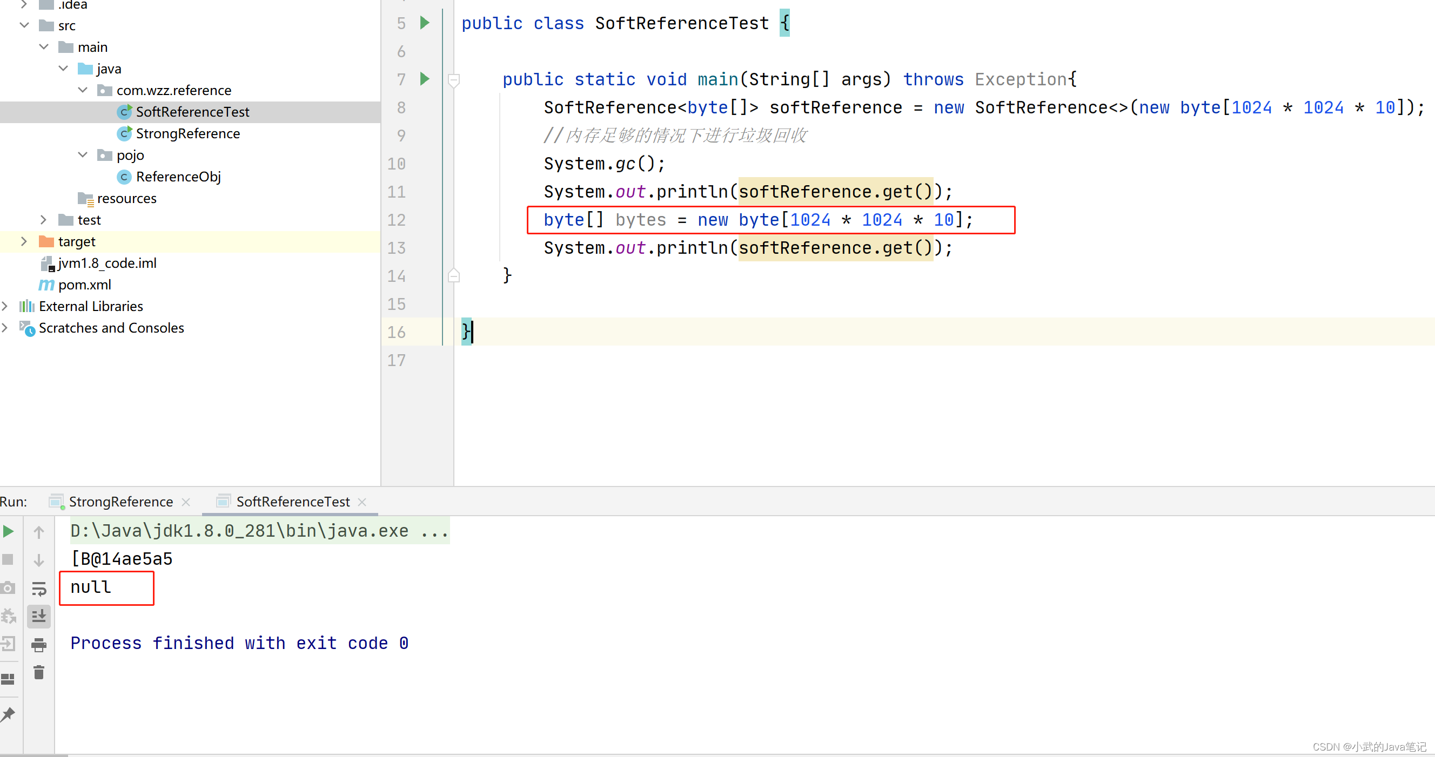The width and height of the screenshot is (1435, 757).
Task: Jump down the stacktrace with down arrow
Action: point(38,559)
